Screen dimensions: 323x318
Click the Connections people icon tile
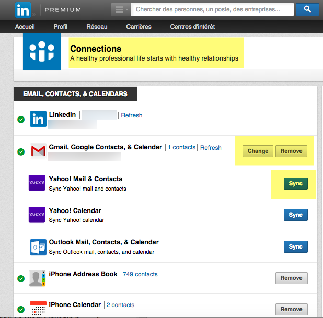click(42, 52)
